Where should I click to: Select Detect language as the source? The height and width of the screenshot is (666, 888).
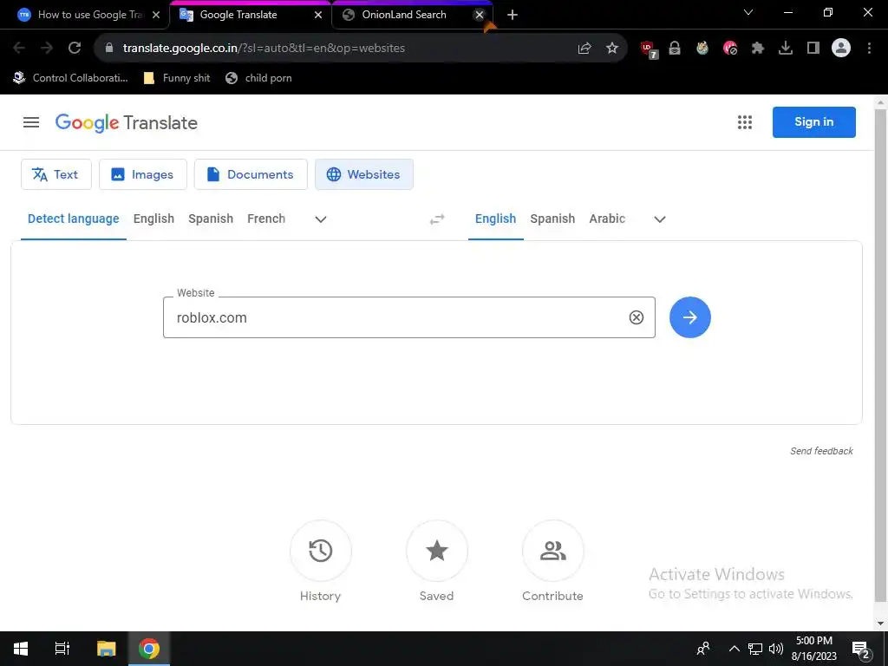[x=74, y=219]
